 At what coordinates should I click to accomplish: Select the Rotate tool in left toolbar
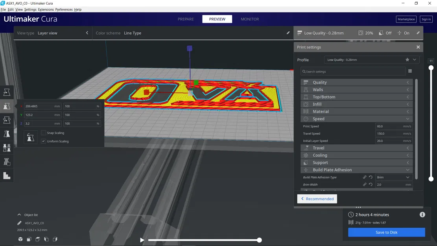click(7, 120)
